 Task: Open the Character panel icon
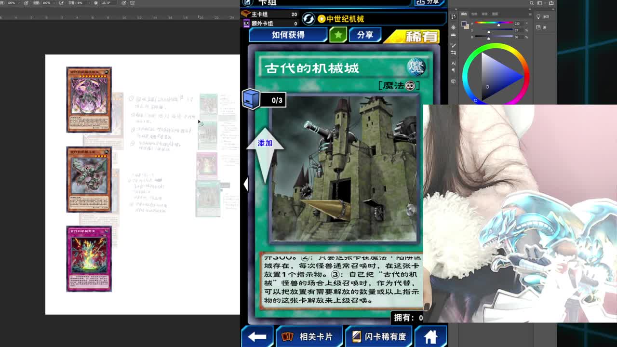click(454, 64)
